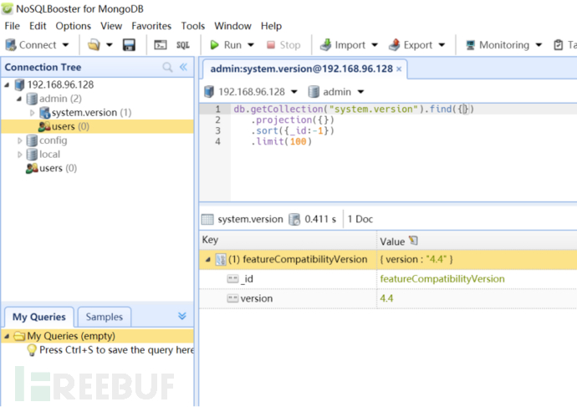Collapse the featureCompatibilityVersion document row
This screenshot has width=577, height=407.
click(x=208, y=260)
